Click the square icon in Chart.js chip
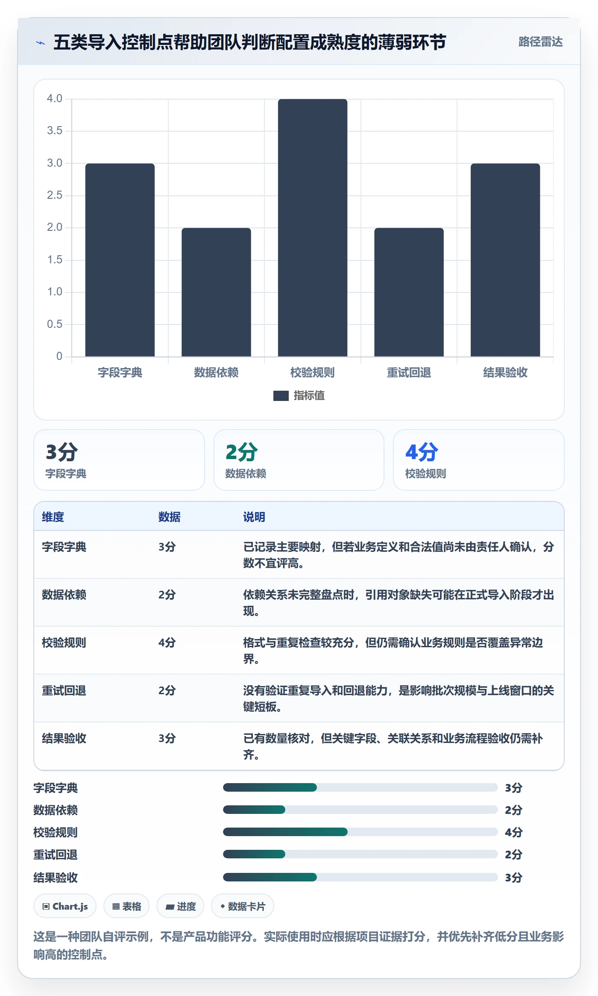 46,907
